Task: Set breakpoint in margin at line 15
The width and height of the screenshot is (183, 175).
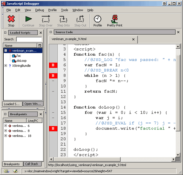Action: click(53, 113)
